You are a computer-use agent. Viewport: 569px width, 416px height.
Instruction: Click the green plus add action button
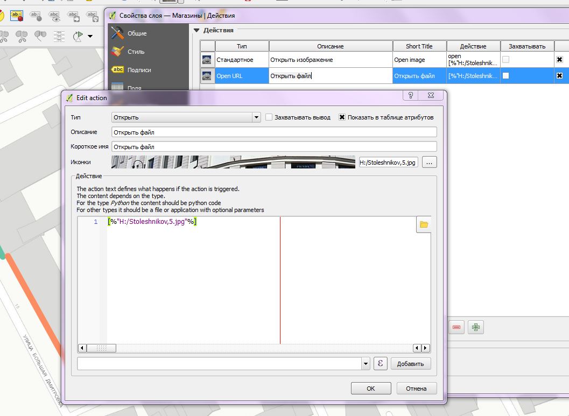475,327
